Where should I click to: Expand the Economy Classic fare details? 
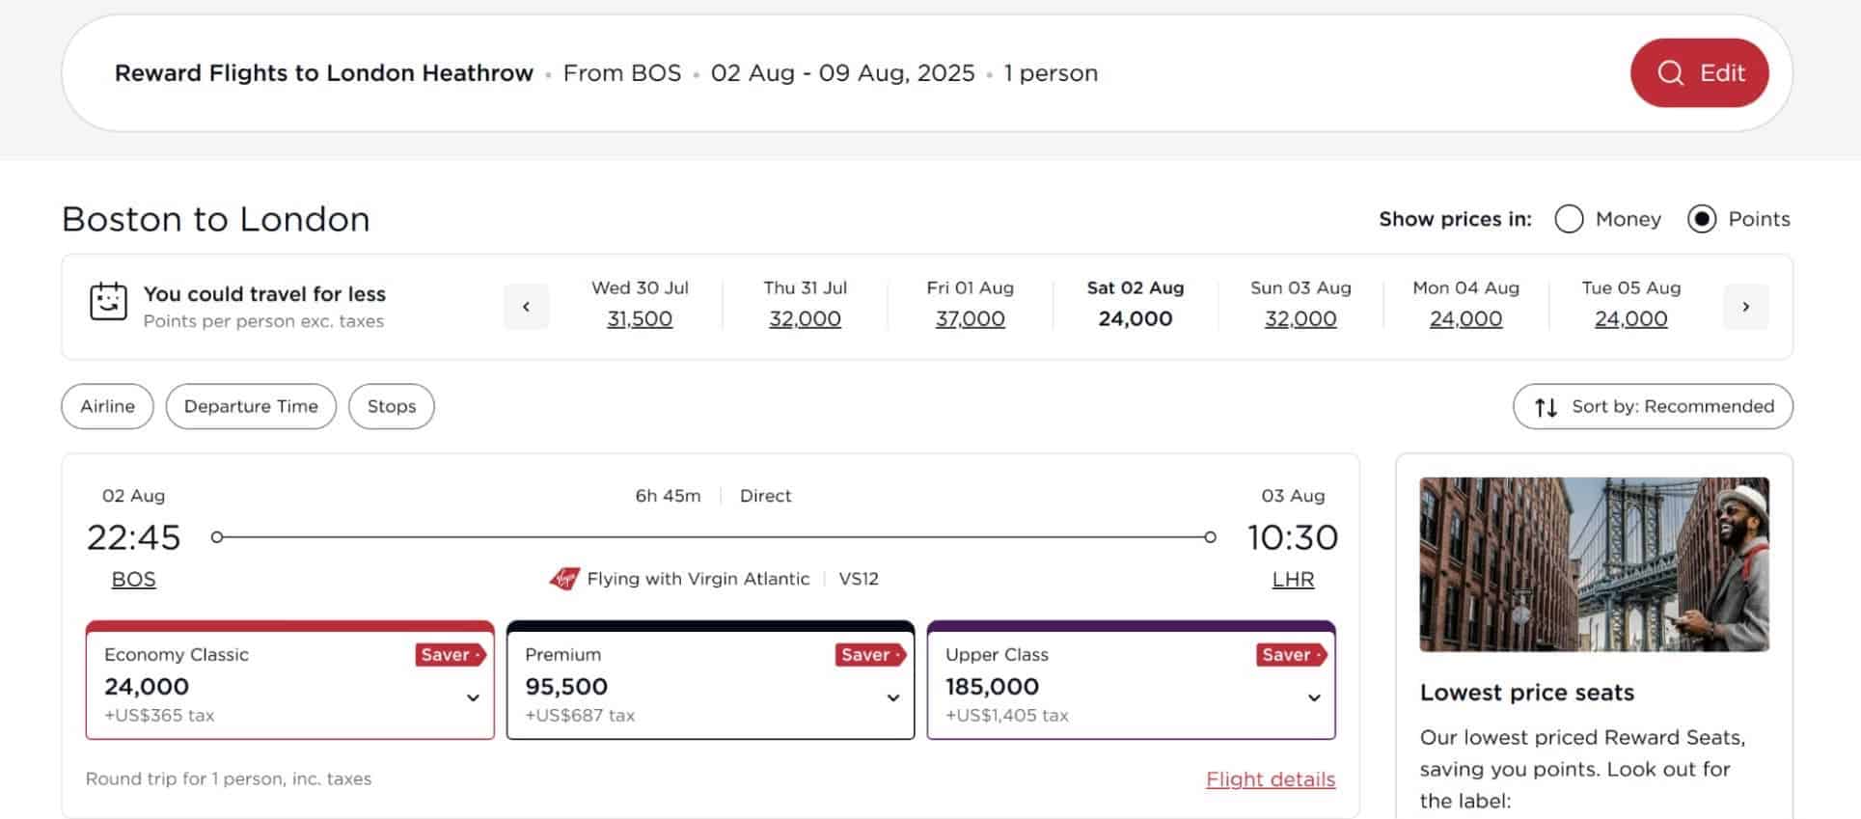pos(471,697)
